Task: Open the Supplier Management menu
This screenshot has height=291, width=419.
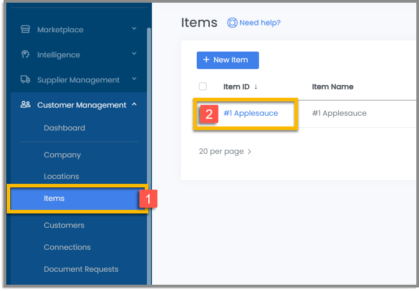Action: (79, 80)
